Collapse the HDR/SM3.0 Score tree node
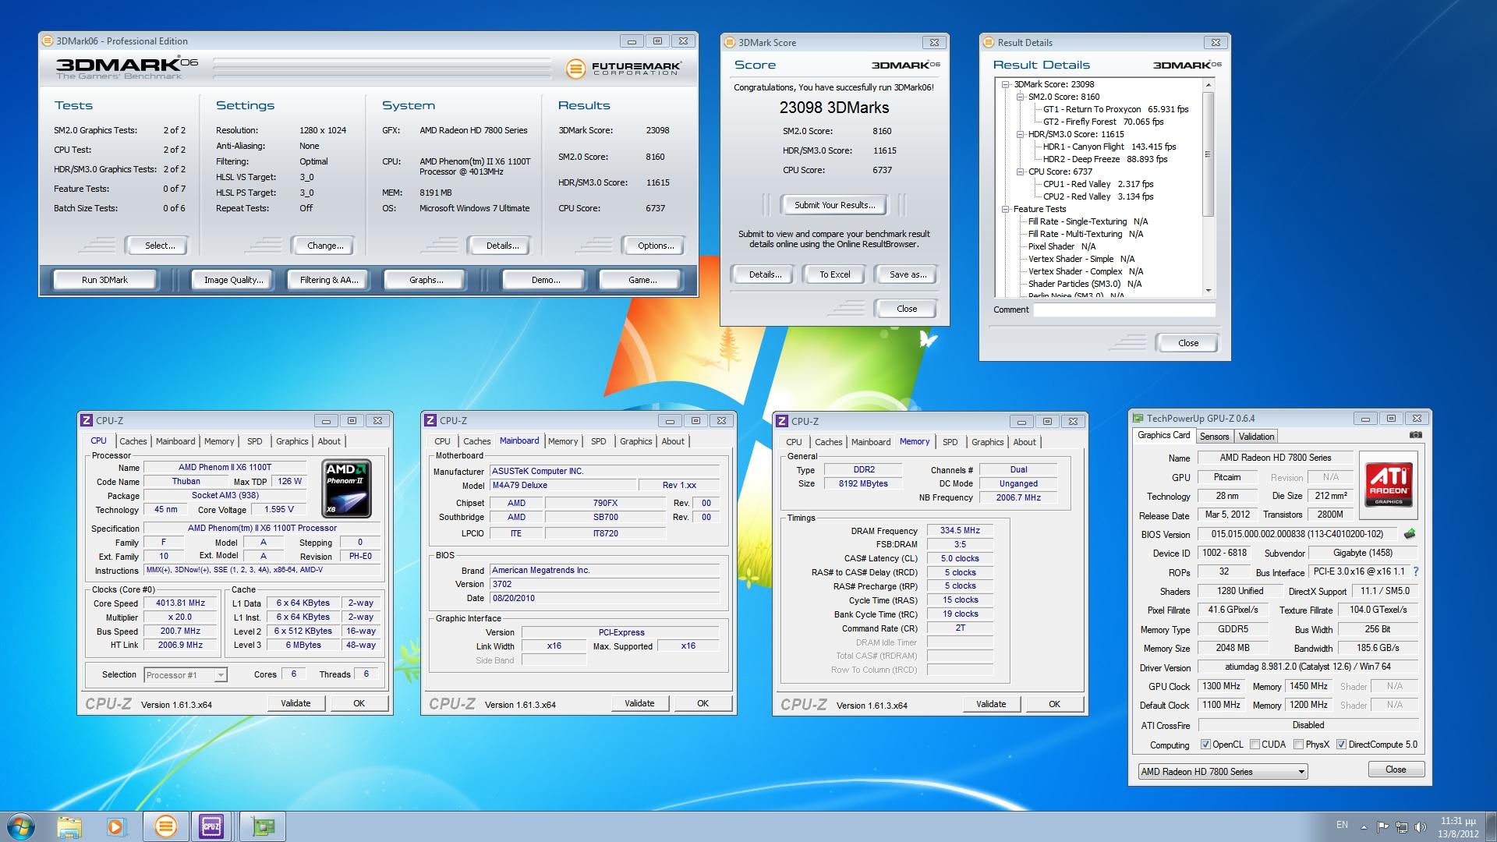 pos(1020,134)
